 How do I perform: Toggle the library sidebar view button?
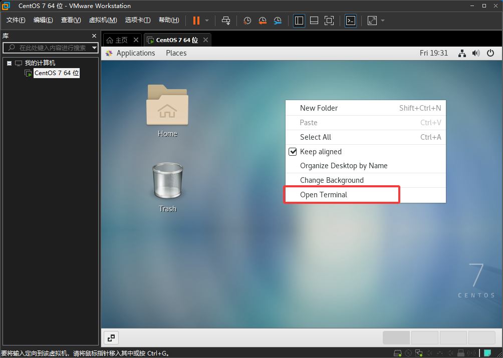point(299,21)
